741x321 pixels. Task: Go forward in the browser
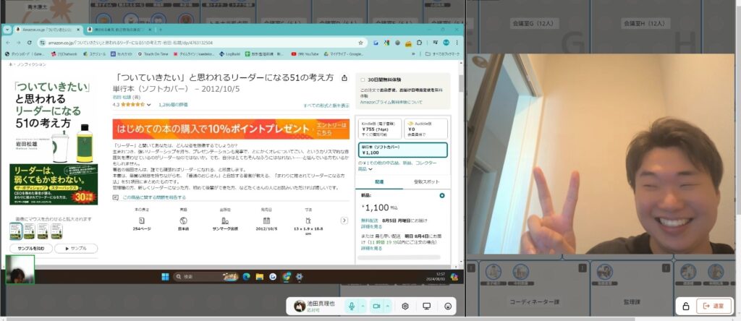[19, 43]
